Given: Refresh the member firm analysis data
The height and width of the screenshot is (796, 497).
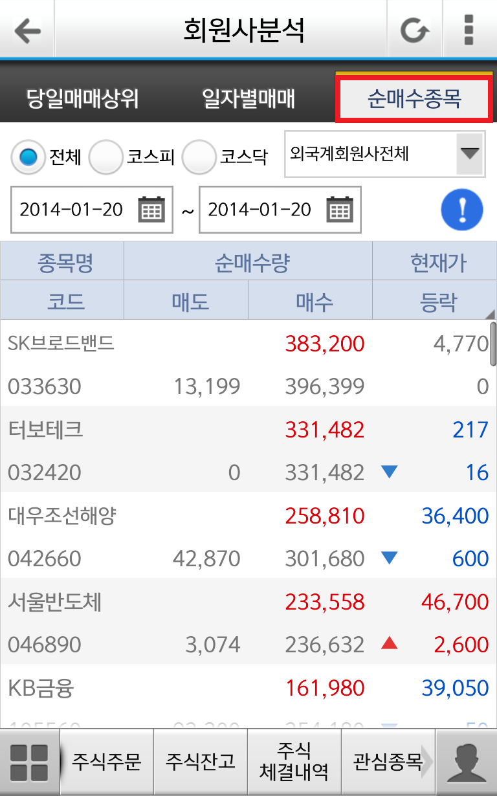Looking at the screenshot, I should click(x=414, y=30).
